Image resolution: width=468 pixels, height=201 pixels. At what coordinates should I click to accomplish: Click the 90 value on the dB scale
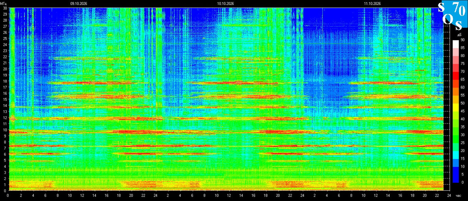tap(463, 40)
